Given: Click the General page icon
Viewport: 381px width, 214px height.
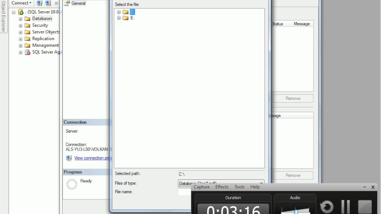Looking at the screenshot, I should point(67,3).
